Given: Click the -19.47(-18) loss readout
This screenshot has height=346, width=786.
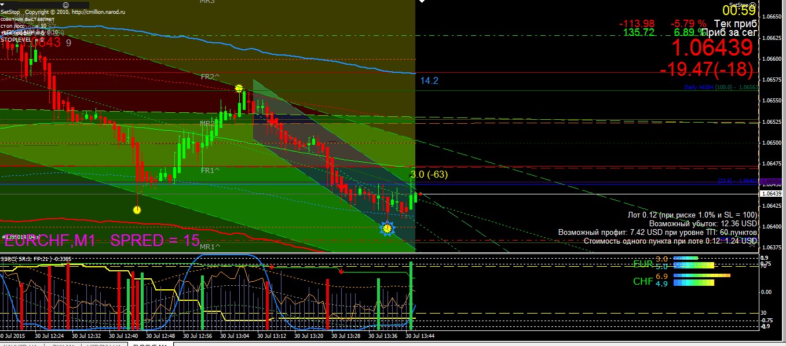Looking at the screenshot, I should click(707, 70).
